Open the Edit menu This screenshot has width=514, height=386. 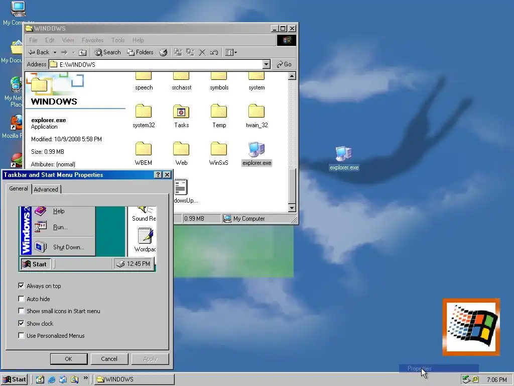(x=50, y=40)
